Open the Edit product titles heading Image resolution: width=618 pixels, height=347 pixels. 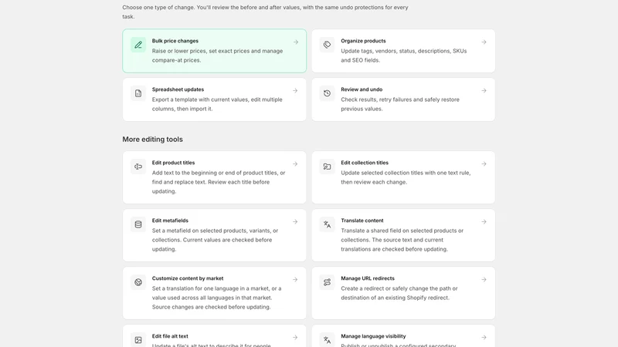point(173,163)
